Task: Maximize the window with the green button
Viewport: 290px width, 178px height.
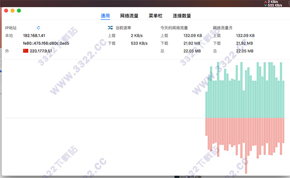Action: click(x=19, y=11)
